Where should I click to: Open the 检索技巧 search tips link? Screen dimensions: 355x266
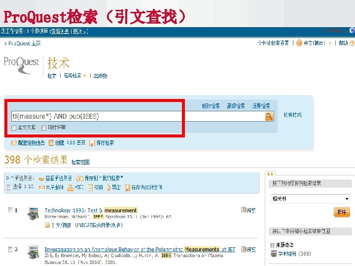(x=292, y=115)
